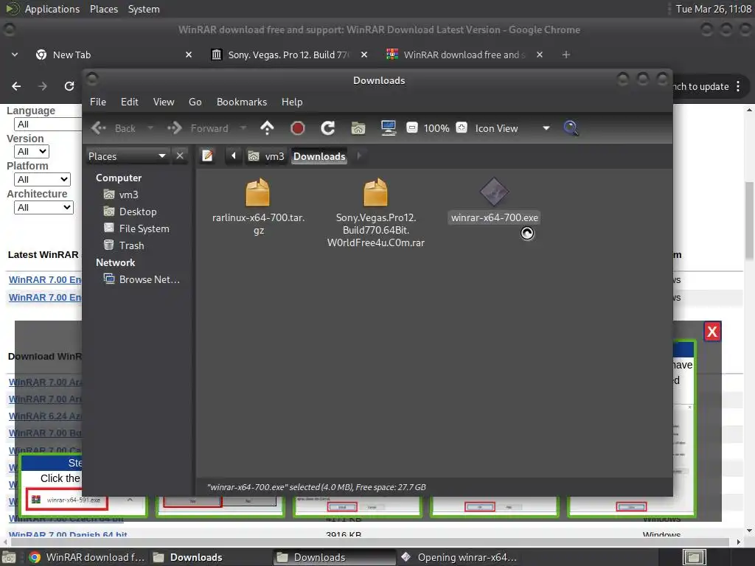Zoom out icon beside 100%
Screen dimensions: 755x566
coord(412,128)
